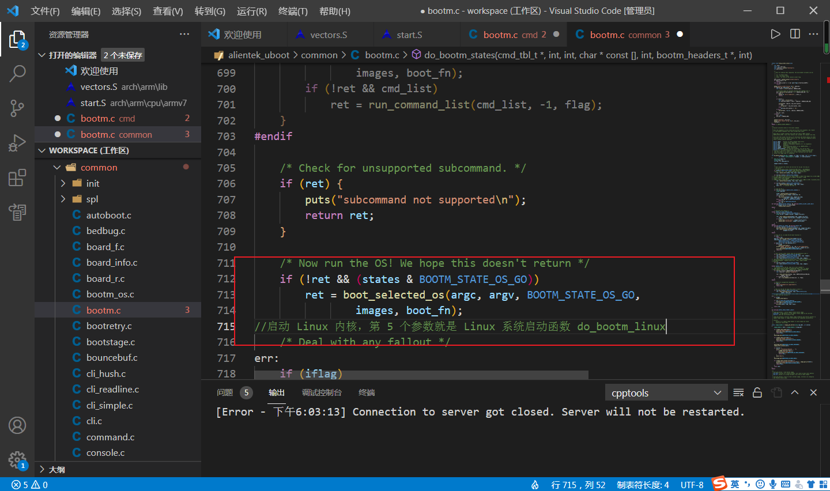Image resolution: width=830 pixels, height=491 pixels.
Task: Open the File menu
Action: point(45,11)
